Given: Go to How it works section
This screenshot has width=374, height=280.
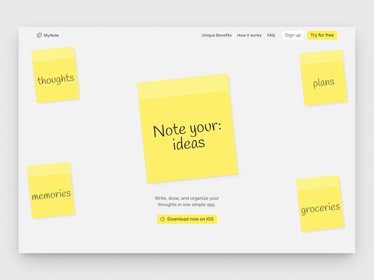Looking at the screenshot, I should (249, 35).
